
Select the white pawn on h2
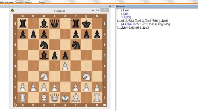[97, 87]
